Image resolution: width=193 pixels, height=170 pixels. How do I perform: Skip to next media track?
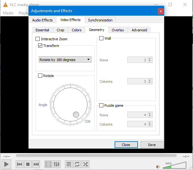(36, 164)
